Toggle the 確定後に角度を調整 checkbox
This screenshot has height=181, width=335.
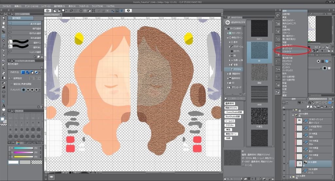point(11,84)
